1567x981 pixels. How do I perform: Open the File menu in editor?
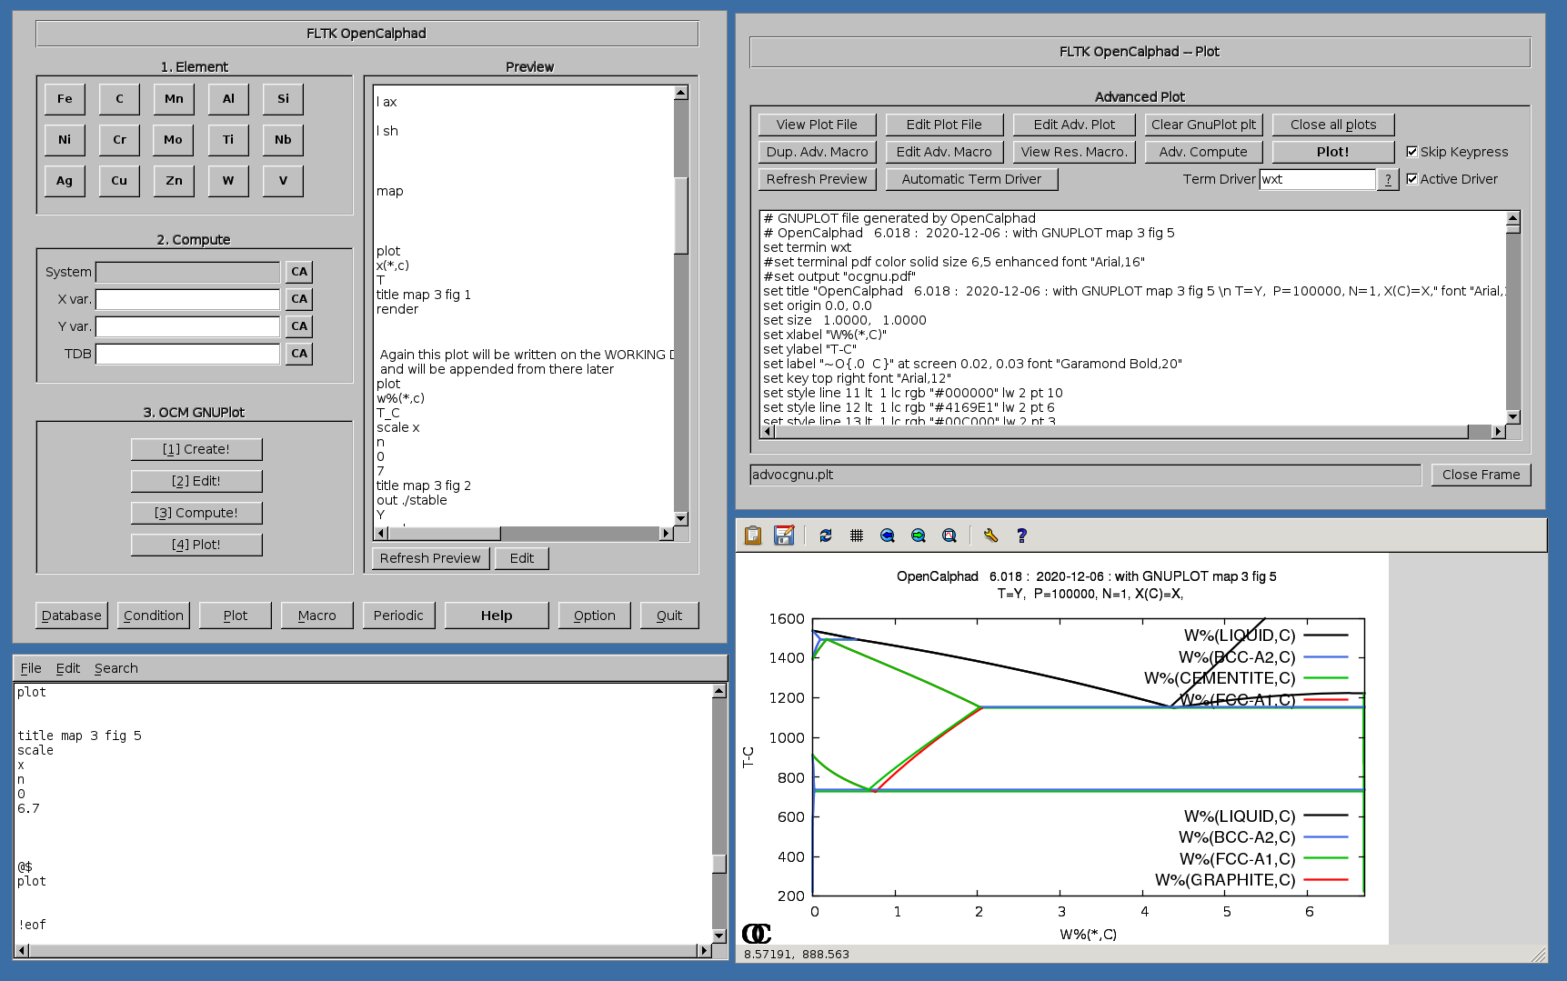pyautogui.click(x=31, y=668)
